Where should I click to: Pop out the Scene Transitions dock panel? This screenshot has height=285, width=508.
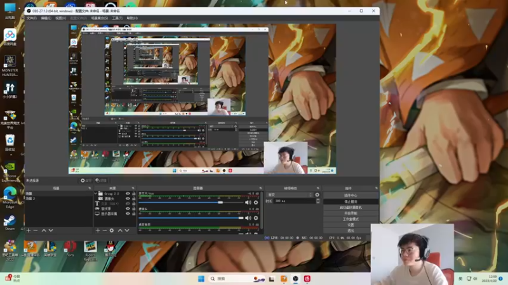(318, 188)
